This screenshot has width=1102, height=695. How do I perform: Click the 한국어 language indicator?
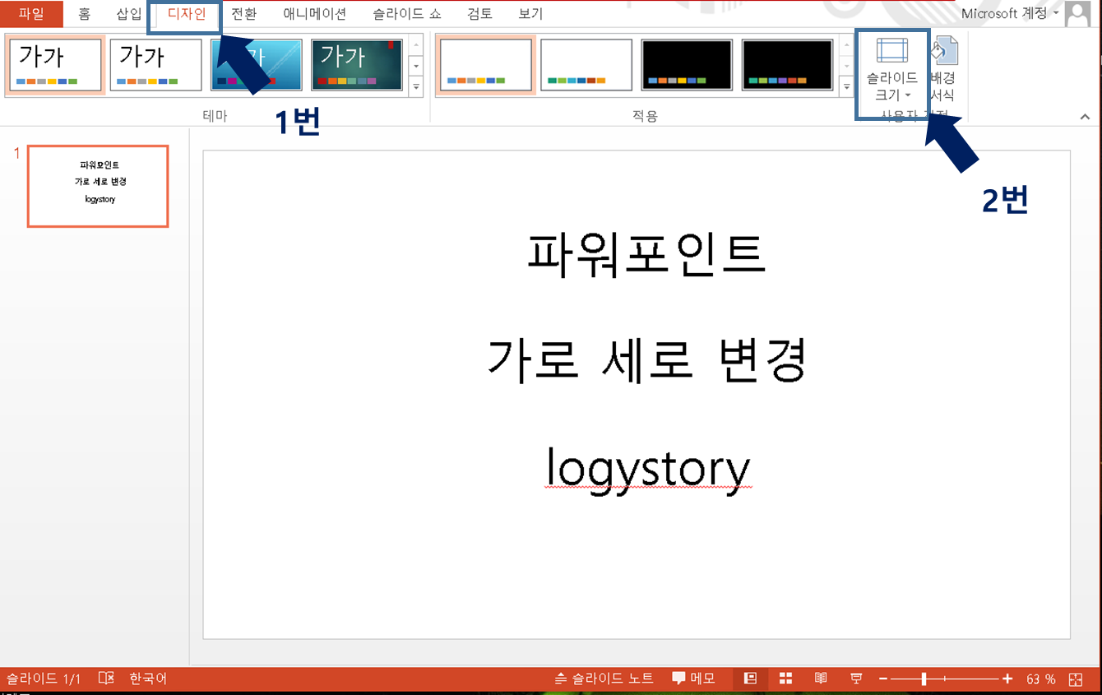148,679
